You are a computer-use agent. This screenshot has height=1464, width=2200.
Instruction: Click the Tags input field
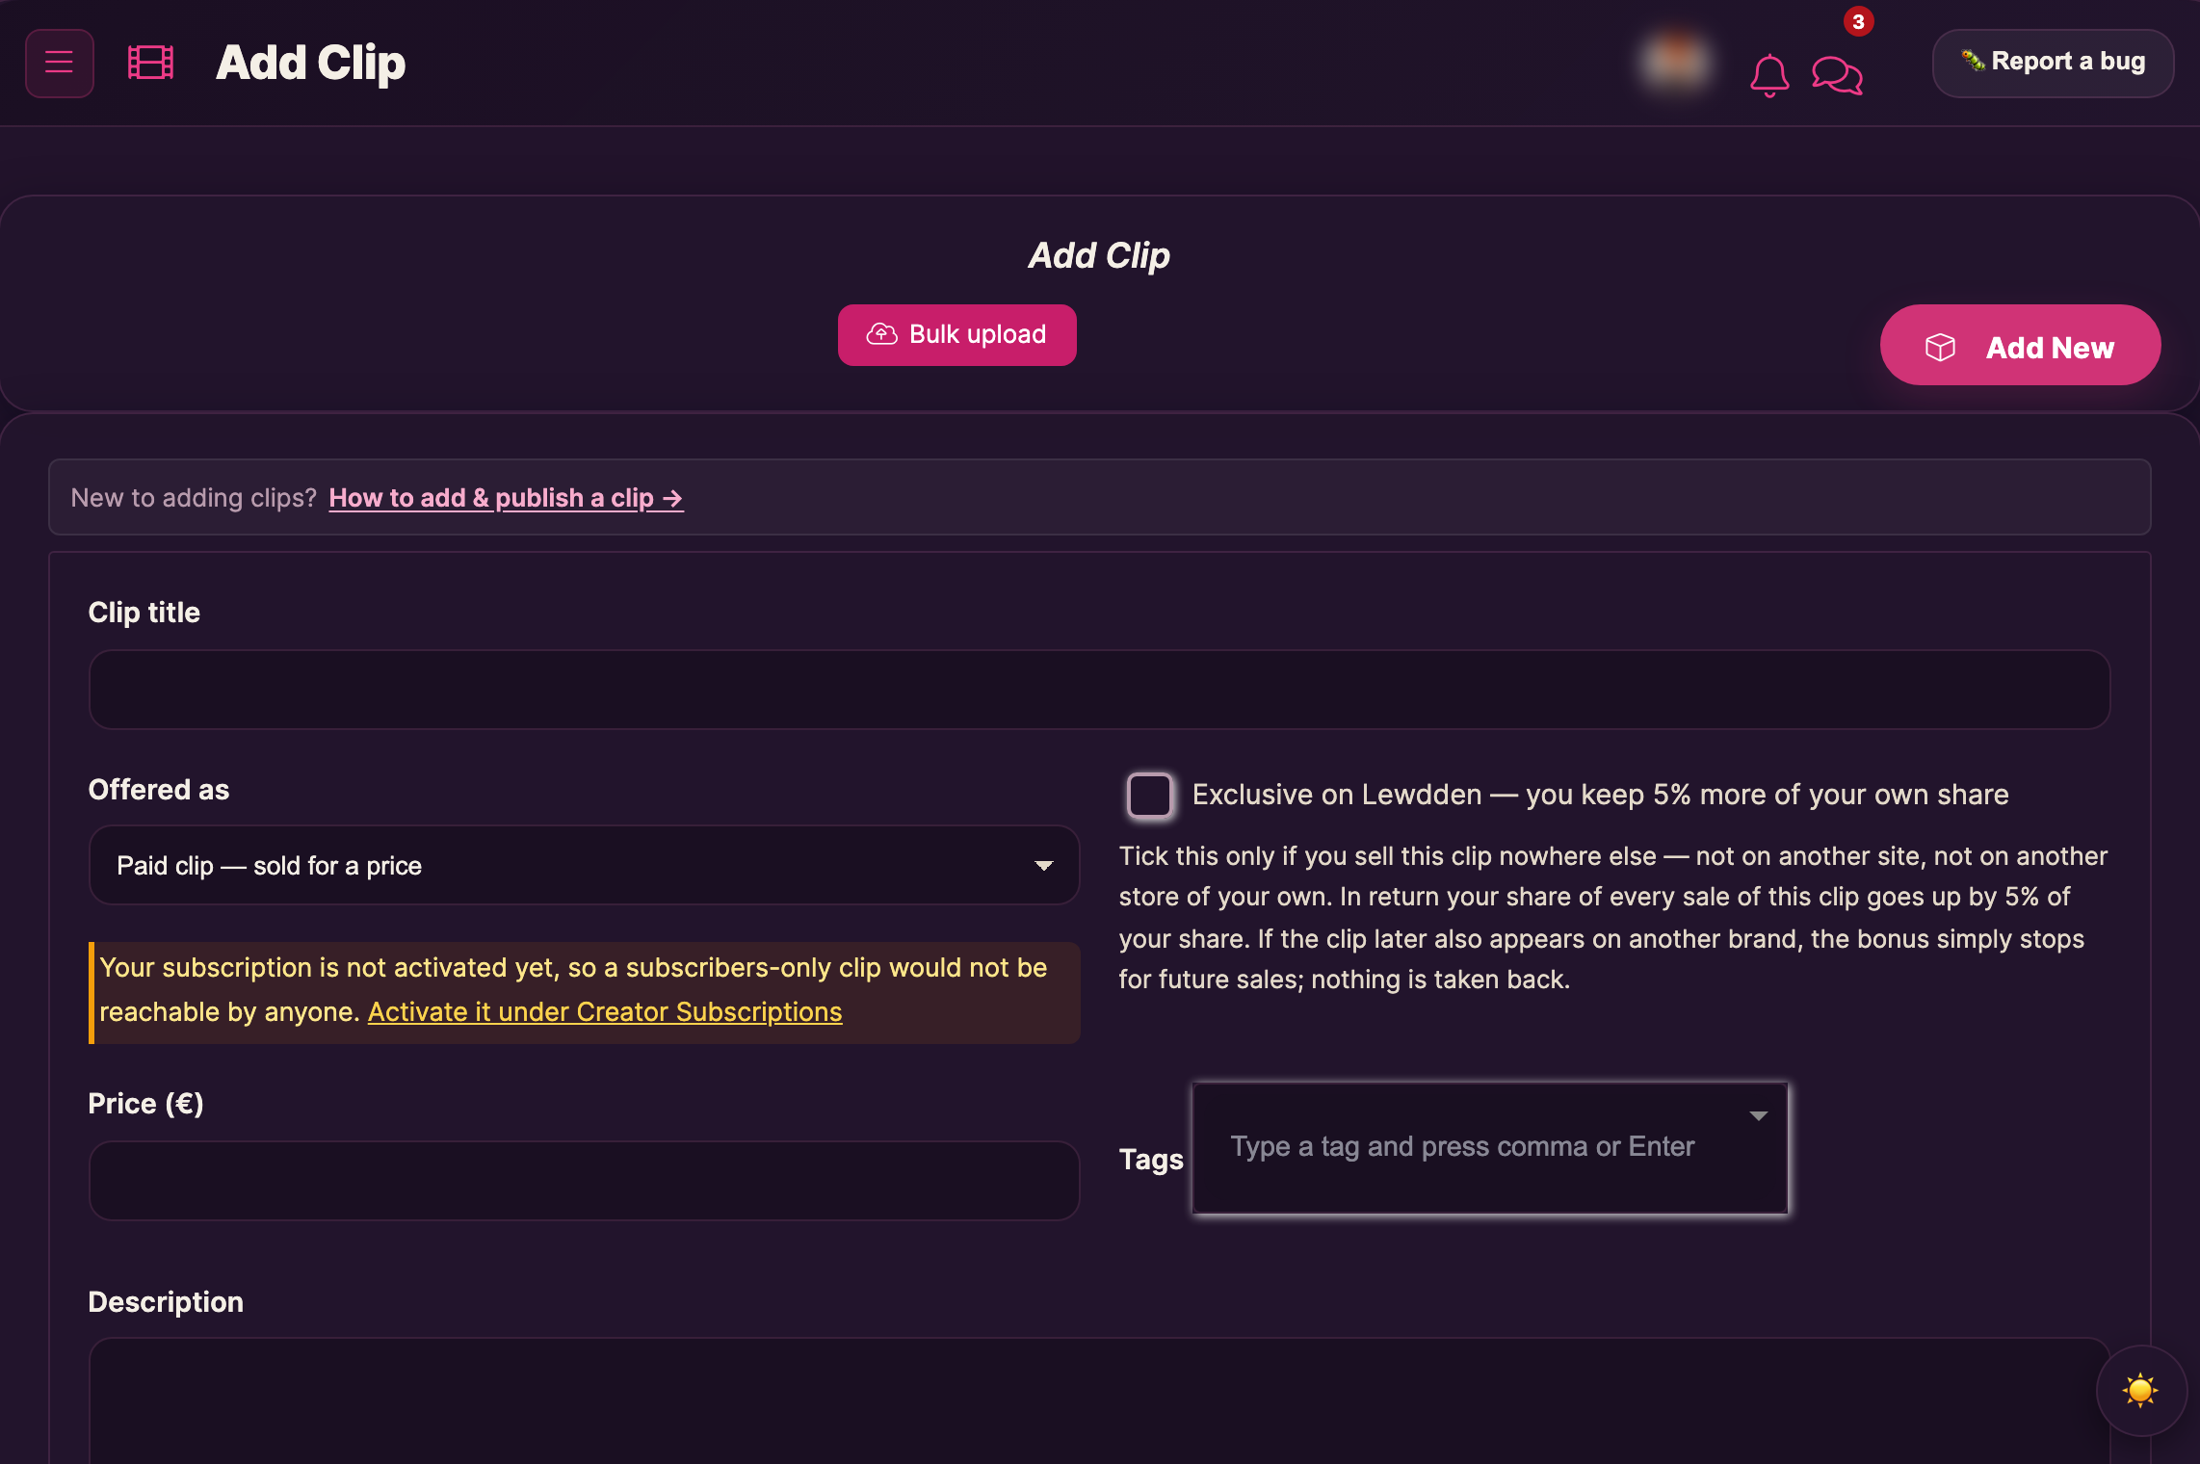click(1489, 1147)
